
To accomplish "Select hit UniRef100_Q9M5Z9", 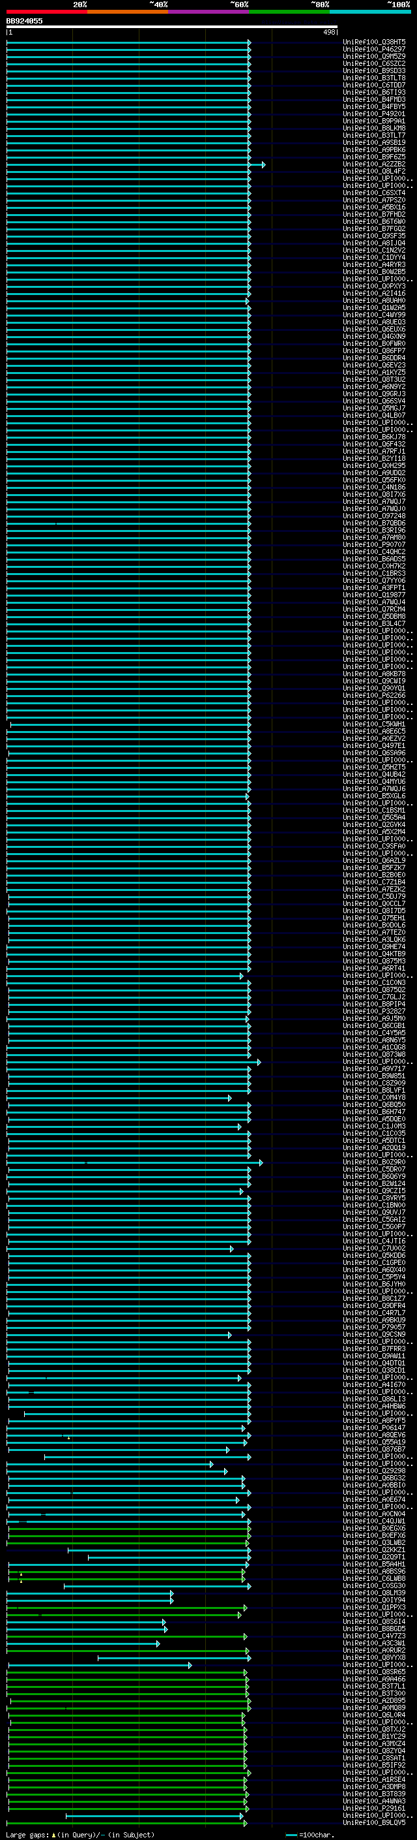I will point(374,56).
